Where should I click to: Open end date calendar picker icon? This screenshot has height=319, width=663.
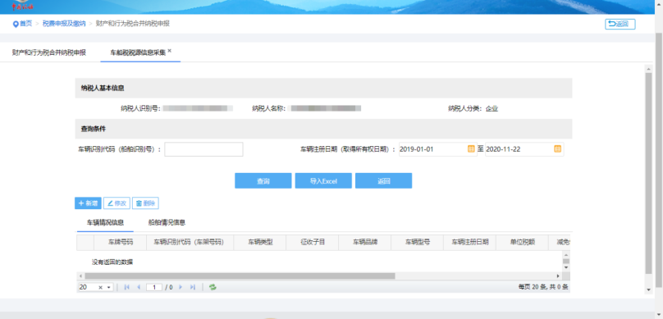click(557, 148)
